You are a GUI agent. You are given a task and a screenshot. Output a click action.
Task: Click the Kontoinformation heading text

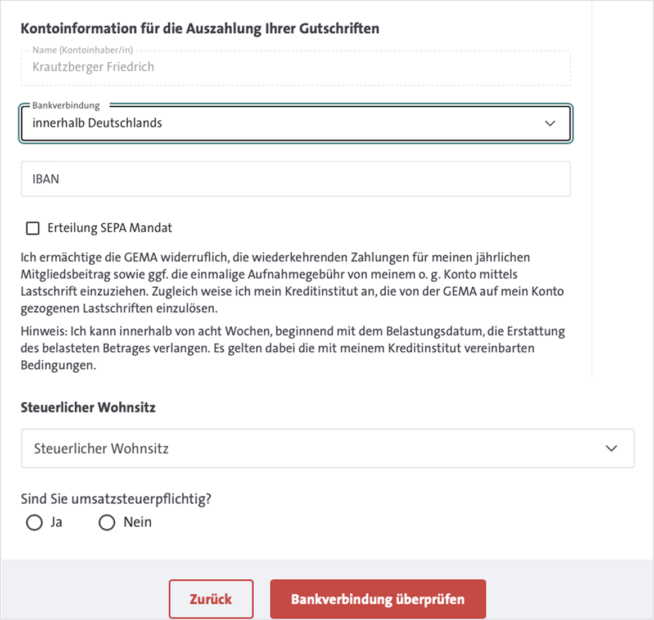pos(200,28)
